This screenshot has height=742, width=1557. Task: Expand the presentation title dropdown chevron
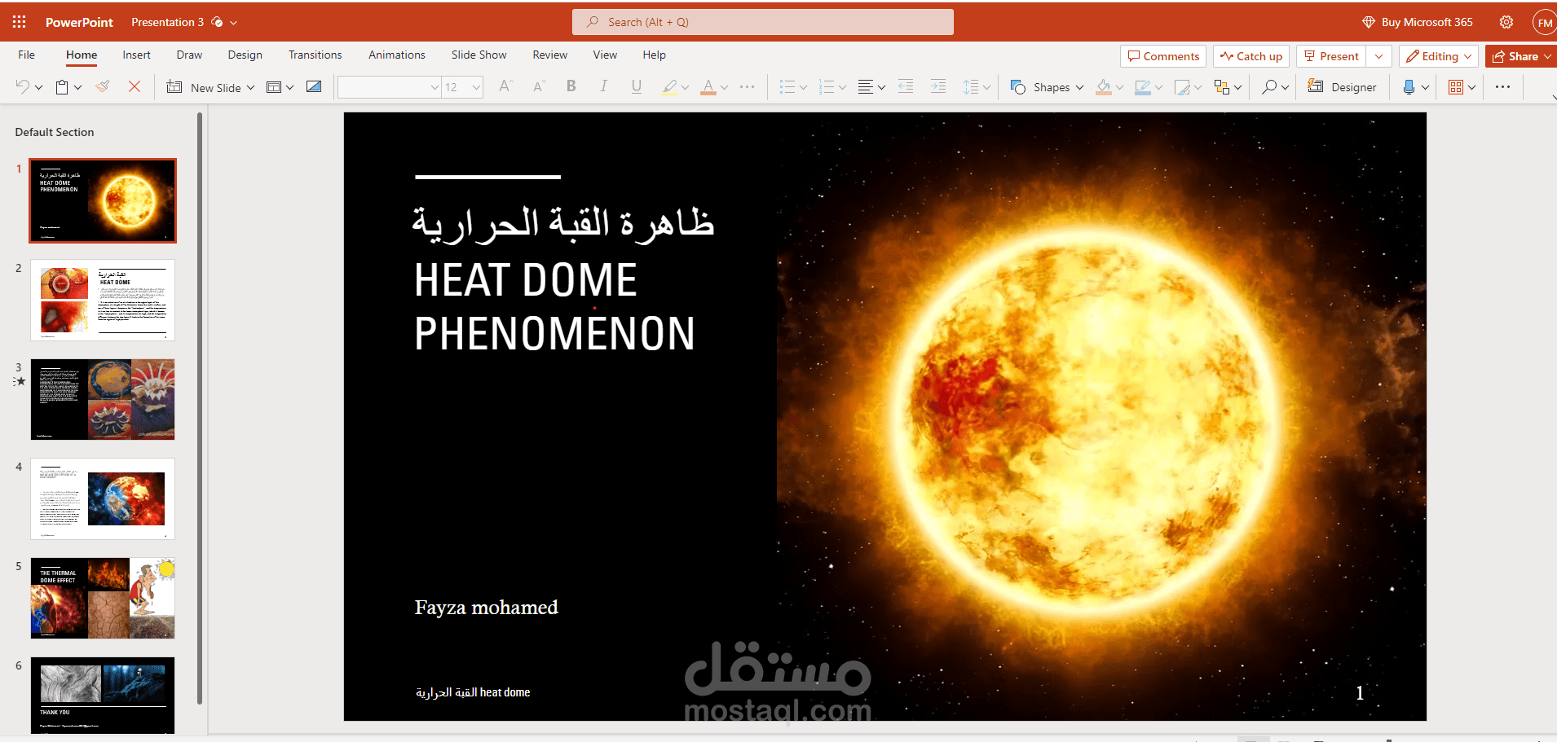point(233,23)
